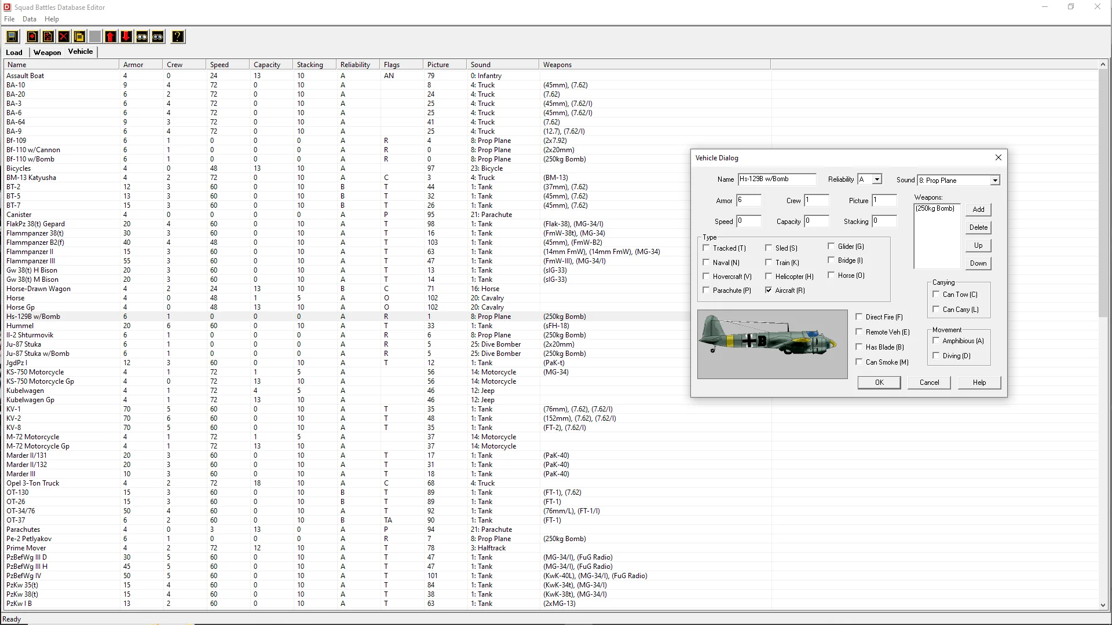This screenshot has height=625, width=1112.
Task: Click the question mark help toolbar icon
Action: pos(178,36)
